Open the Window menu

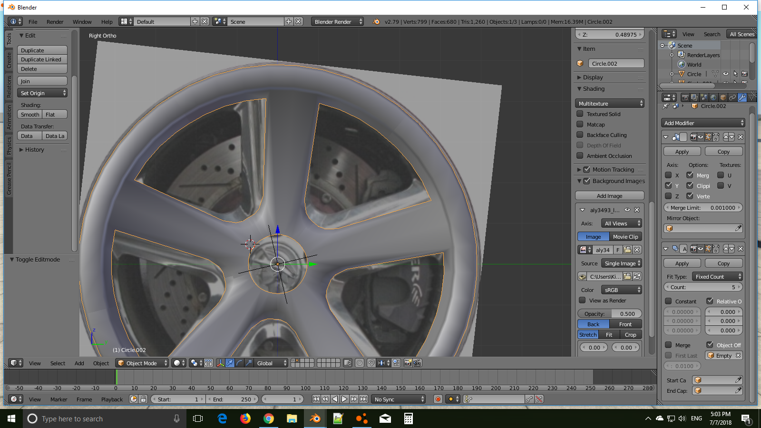click(82, 22)
